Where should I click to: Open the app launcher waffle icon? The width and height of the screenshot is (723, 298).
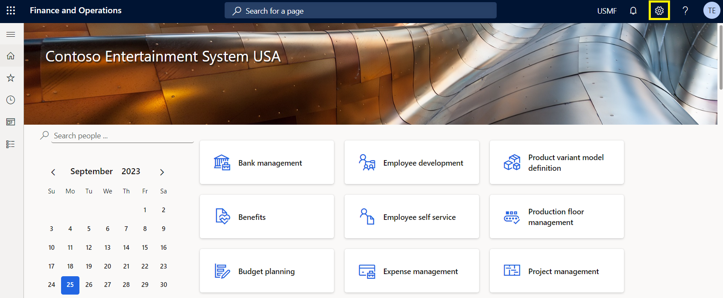(11, 11)
